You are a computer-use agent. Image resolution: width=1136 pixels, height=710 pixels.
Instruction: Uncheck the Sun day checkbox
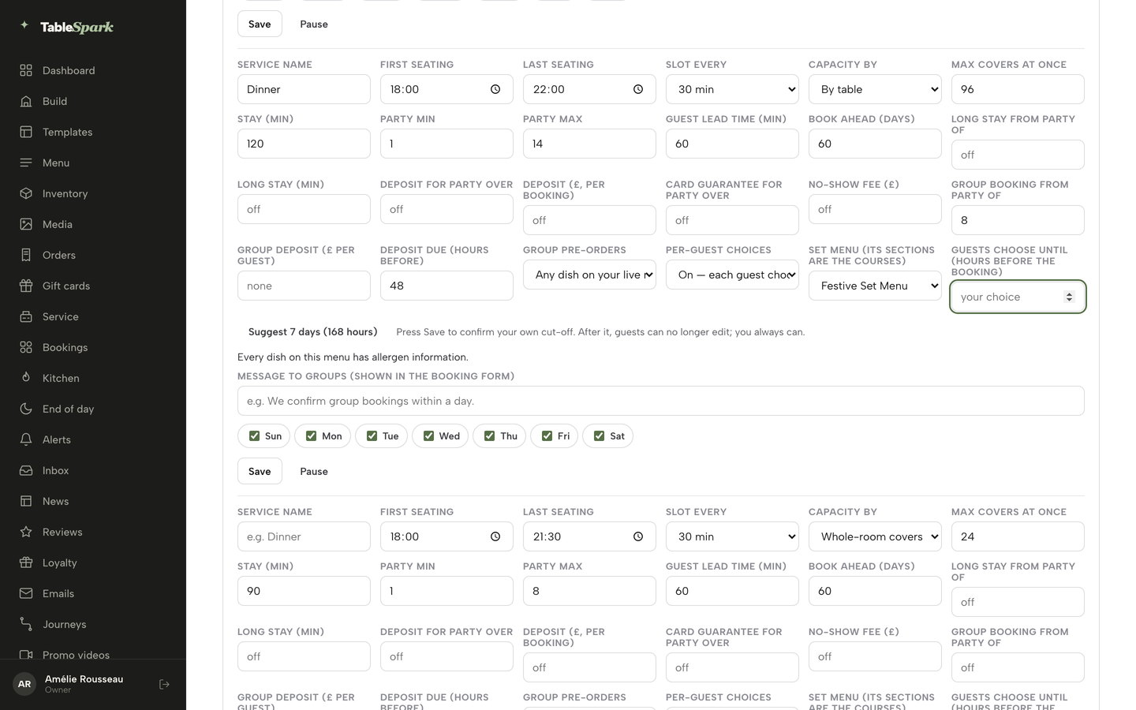click(254, 435)
